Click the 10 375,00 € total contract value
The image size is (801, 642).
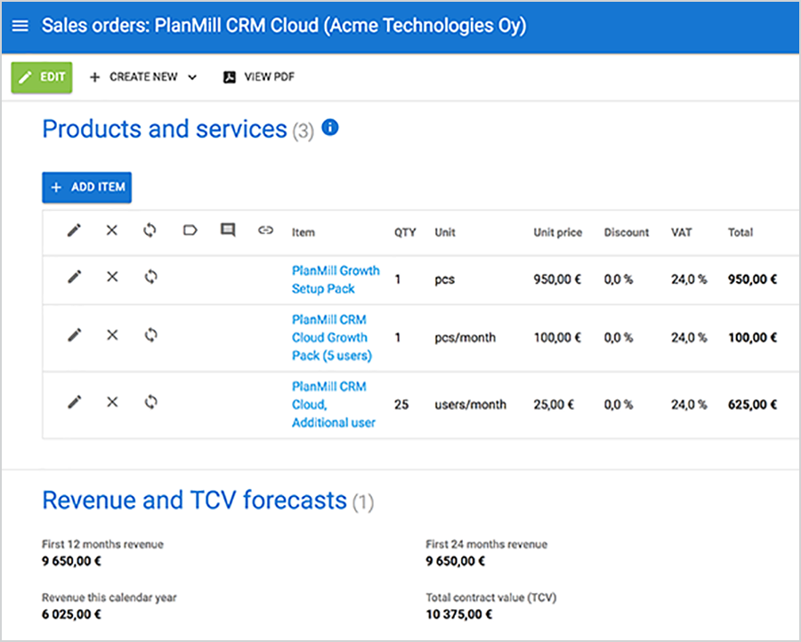point(459,614)
